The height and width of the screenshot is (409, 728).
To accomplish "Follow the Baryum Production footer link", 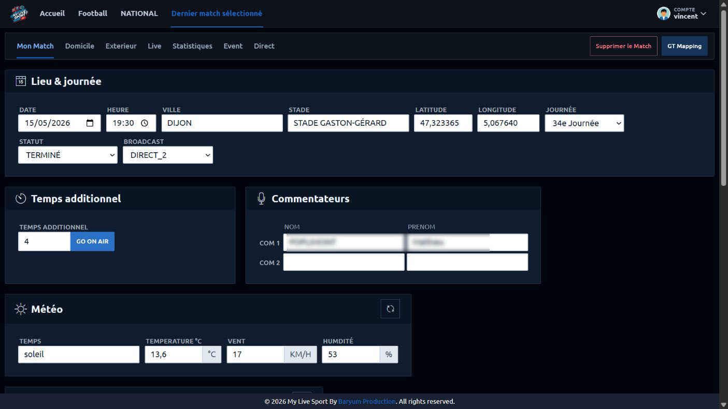I will click(x=367, y=401).
